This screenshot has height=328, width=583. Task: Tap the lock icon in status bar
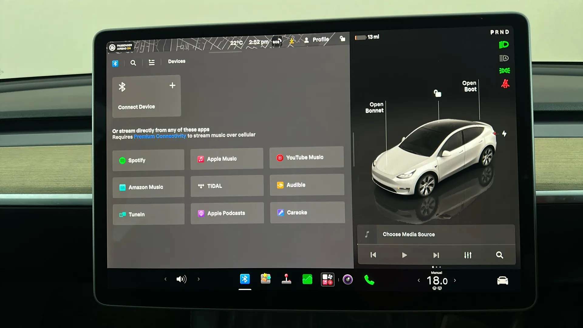point(343,38)
